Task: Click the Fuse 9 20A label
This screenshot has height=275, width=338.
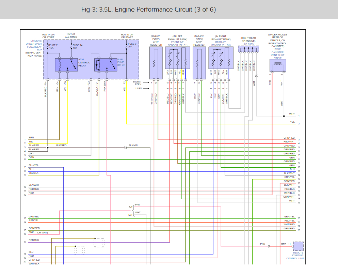Action: coord(132,45)
